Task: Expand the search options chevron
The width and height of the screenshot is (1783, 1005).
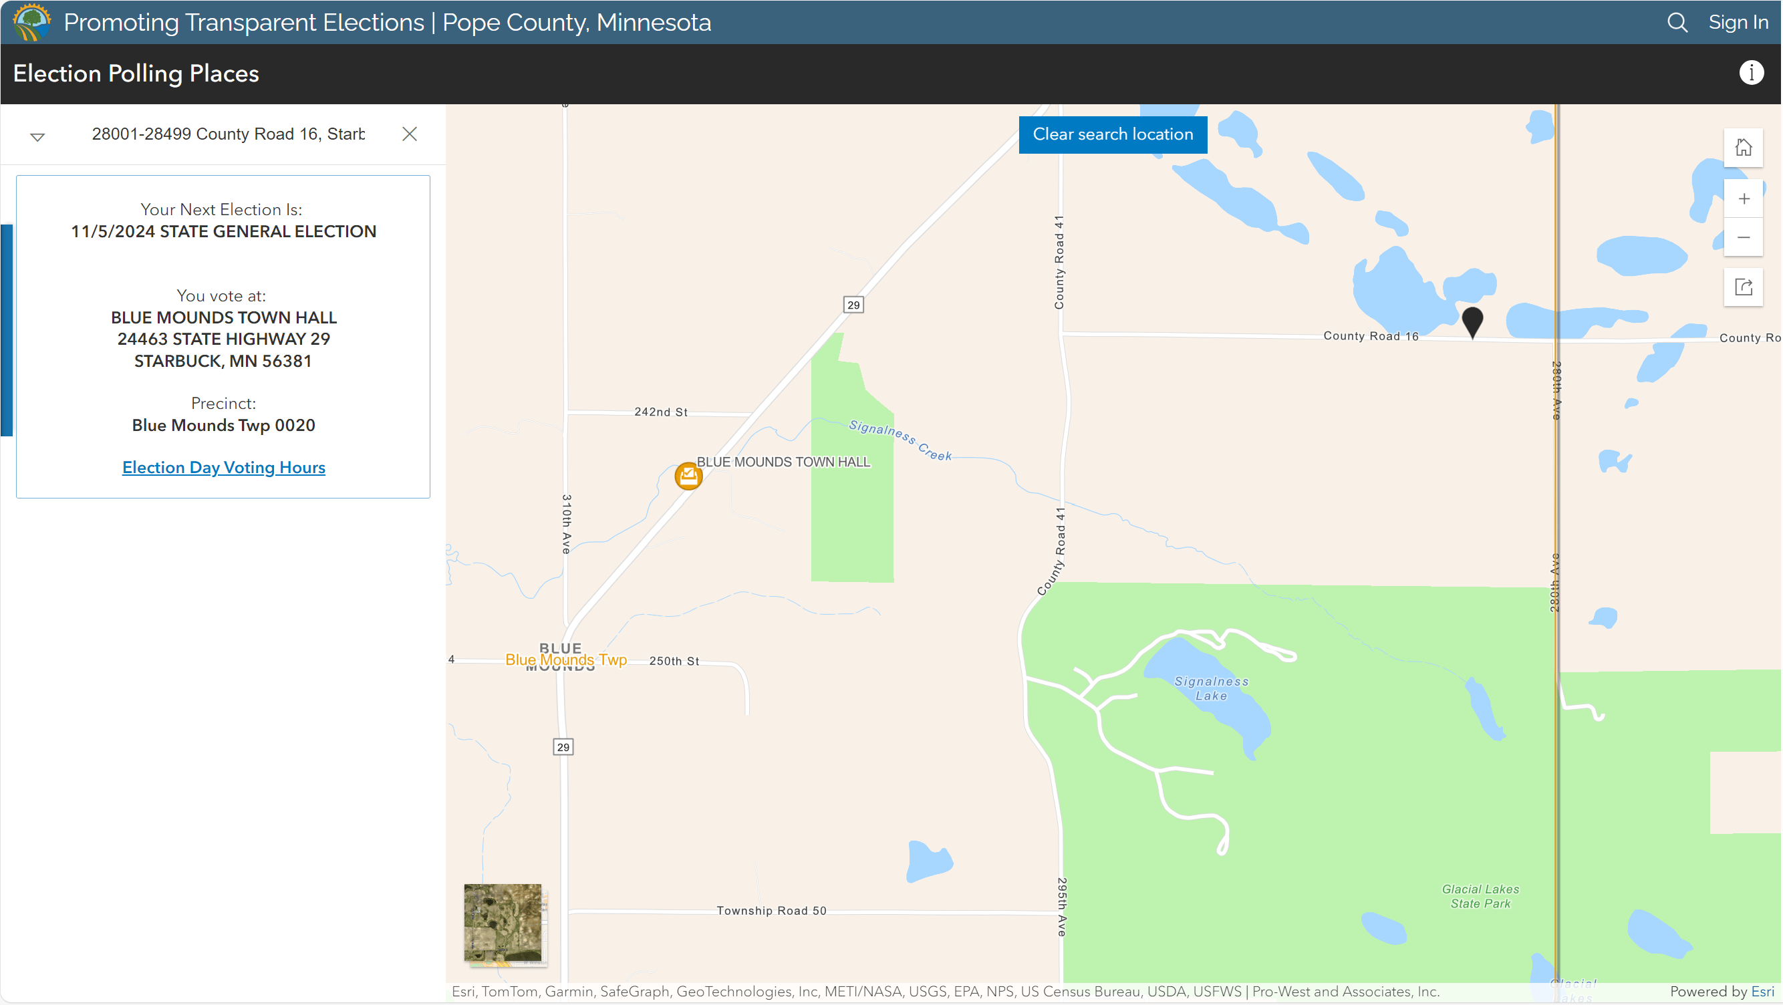Action: pyautogui.click(x=38, y=136)
